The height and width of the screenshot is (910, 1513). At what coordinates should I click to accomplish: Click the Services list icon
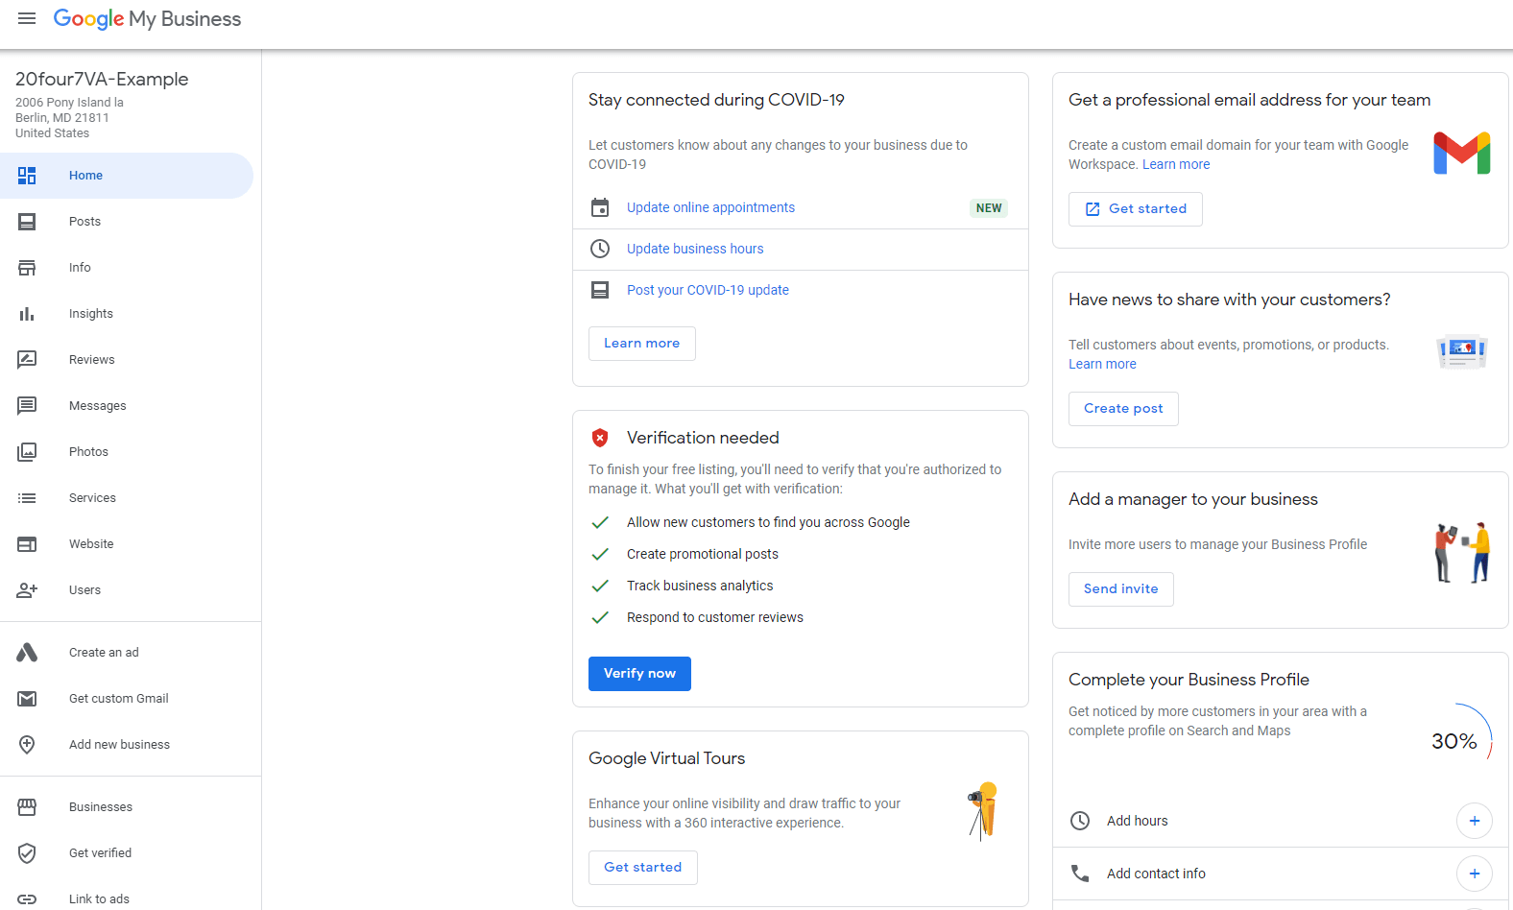27,498
